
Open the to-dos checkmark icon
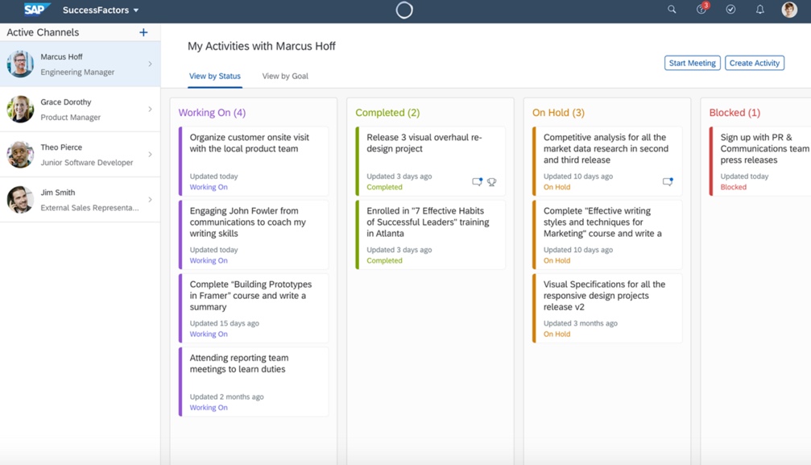coord(730,10)
